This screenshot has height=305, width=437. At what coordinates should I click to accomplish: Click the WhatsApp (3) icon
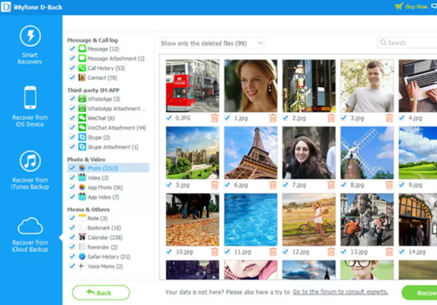tap(82, 99)
